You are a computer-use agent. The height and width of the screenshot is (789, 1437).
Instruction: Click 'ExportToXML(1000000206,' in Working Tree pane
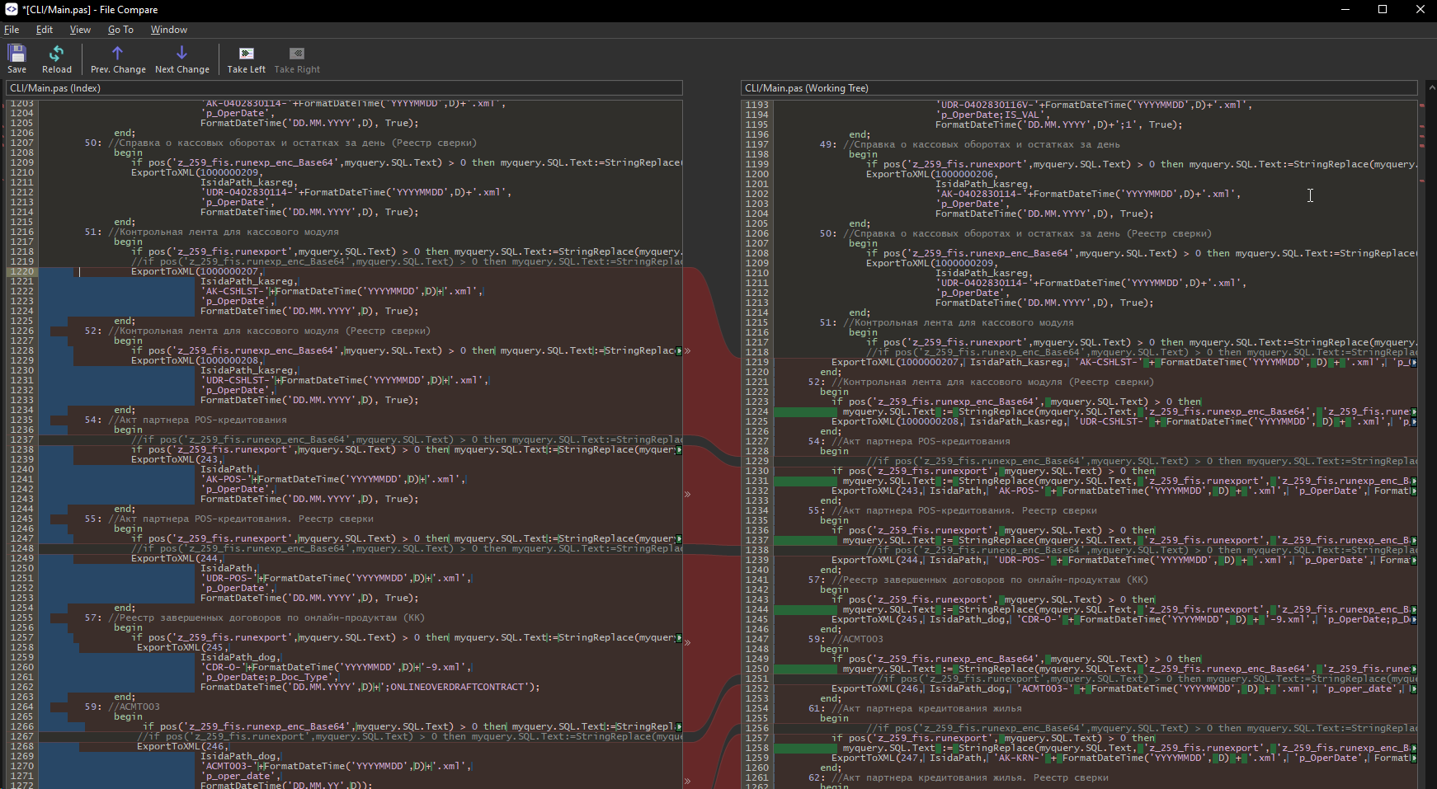pos(933,174)
